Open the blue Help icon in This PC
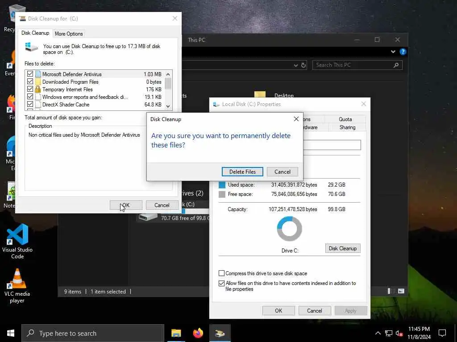 coord(403,52)
